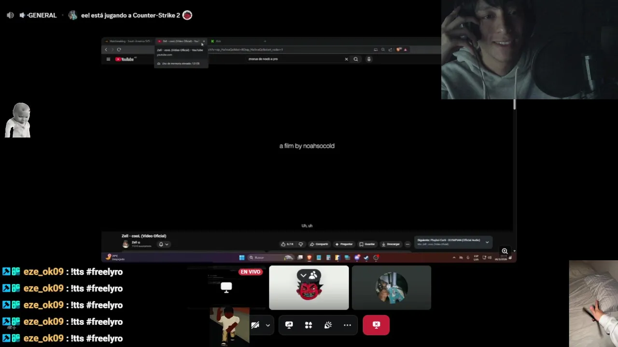618x347 pixels.
Task: Click the Compartir share button
Action: 320,244
